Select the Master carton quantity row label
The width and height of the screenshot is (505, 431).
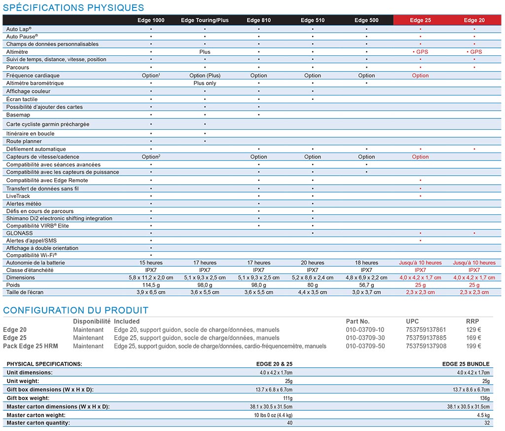click(38, 423)
